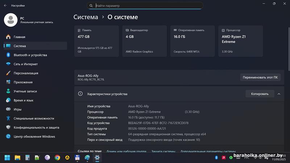Click the Видеоадаптер card icon
The height and width of the screenshot is (163, 290).
tap(127, 30)
